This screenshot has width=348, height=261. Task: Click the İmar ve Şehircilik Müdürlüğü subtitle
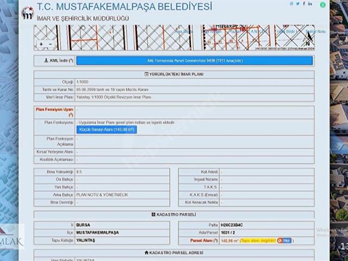(83, 18)
